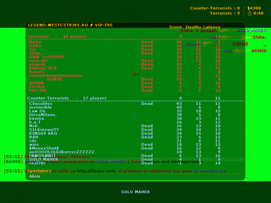
Task: Click the headshot icon left of kill feed SOka.
Action: (246, 37)
